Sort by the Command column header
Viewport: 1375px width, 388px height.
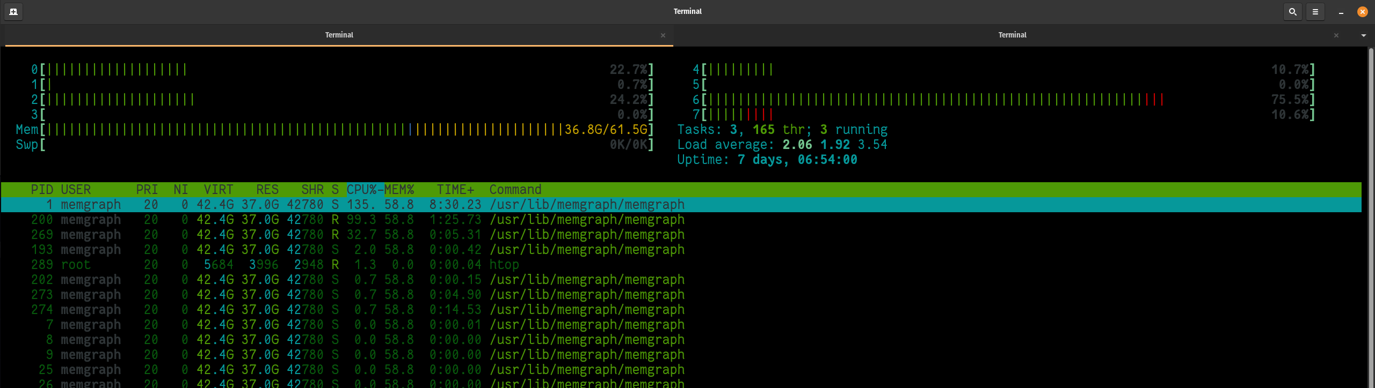point(515,190)
